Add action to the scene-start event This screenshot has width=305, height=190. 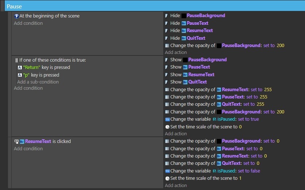176,53
